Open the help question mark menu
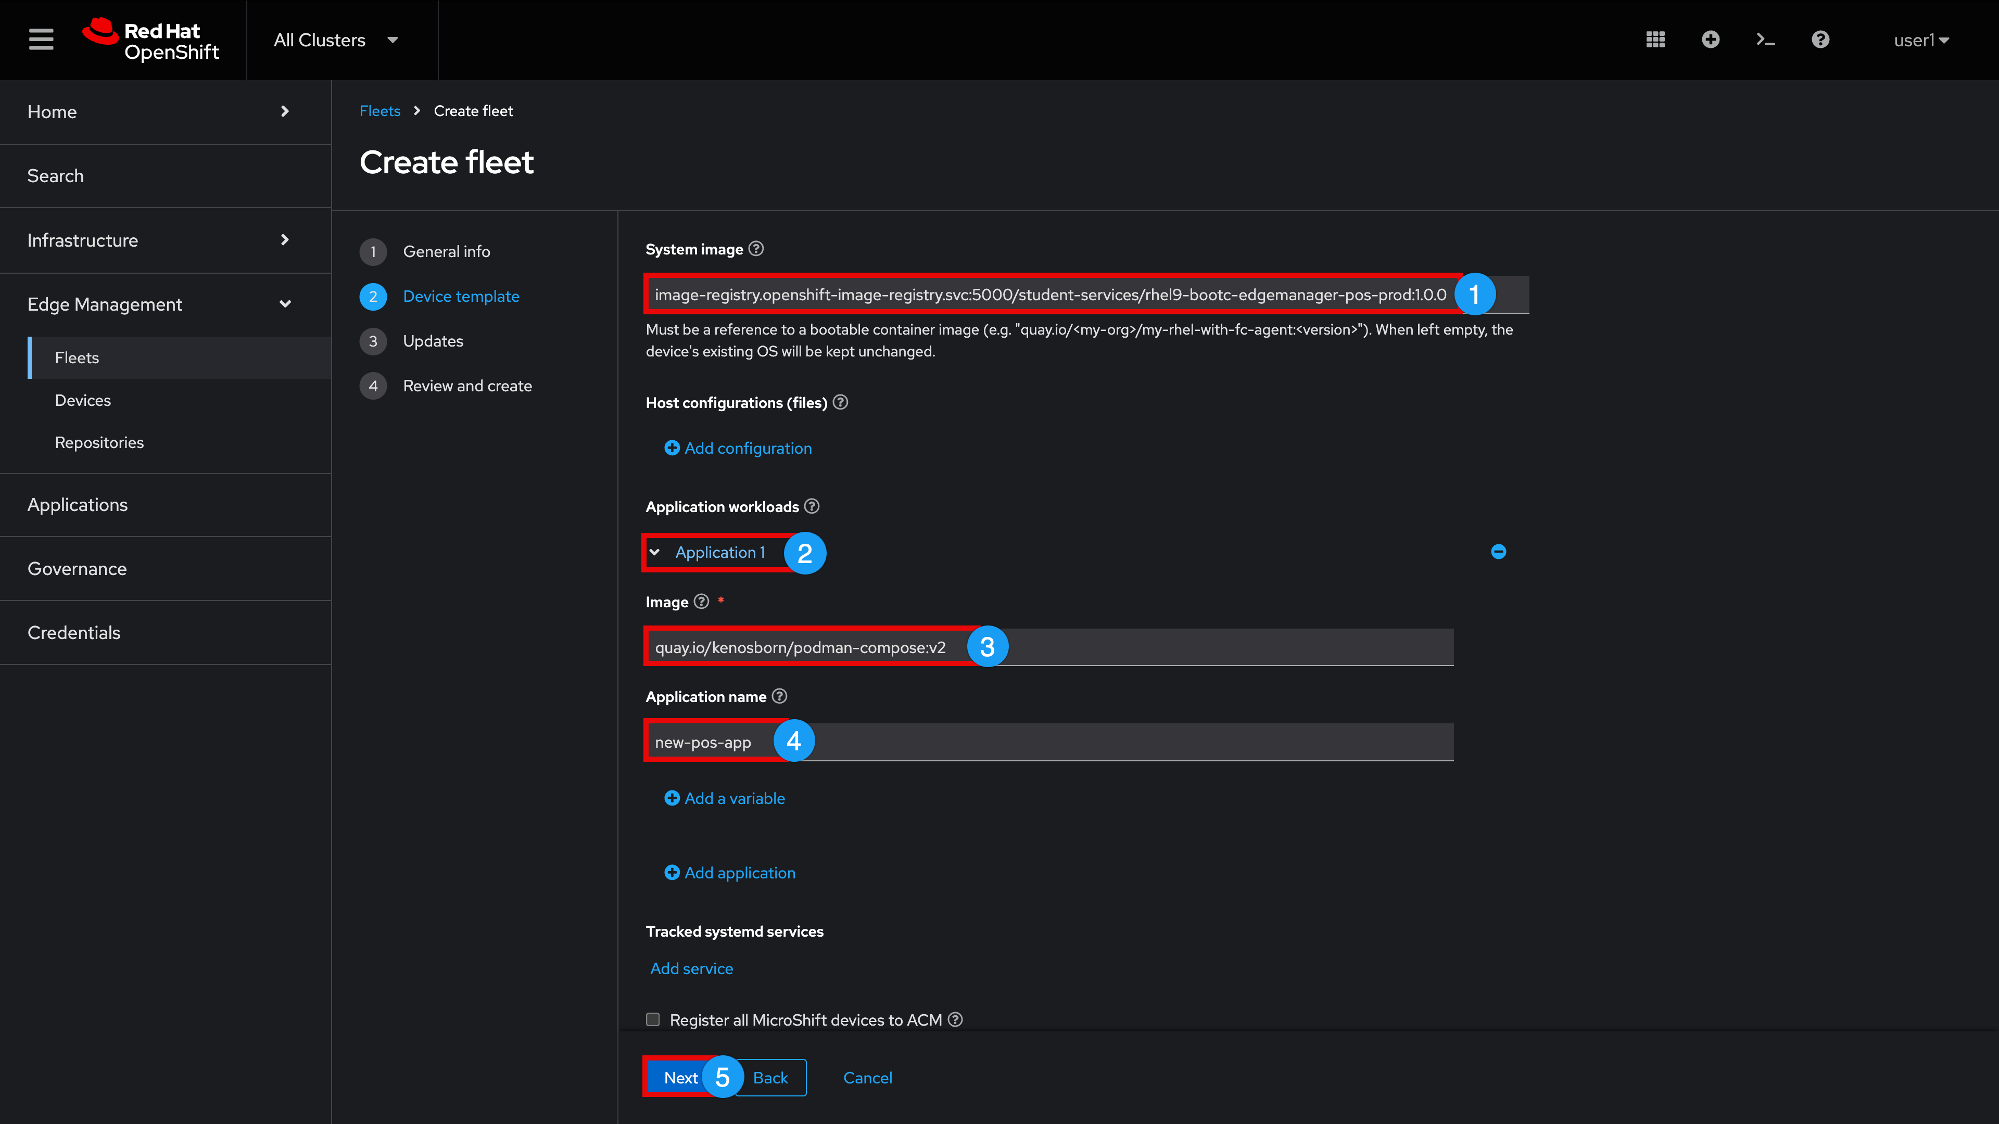The height and width of the screenshot is (1124, 1999). [x=1820, y=40]
